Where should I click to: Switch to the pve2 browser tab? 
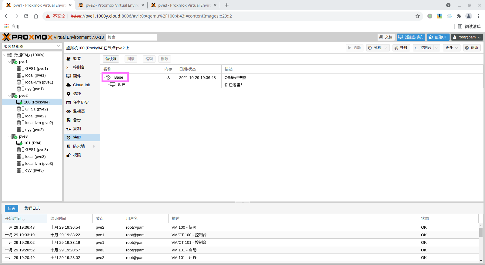(x=111, y=5)
